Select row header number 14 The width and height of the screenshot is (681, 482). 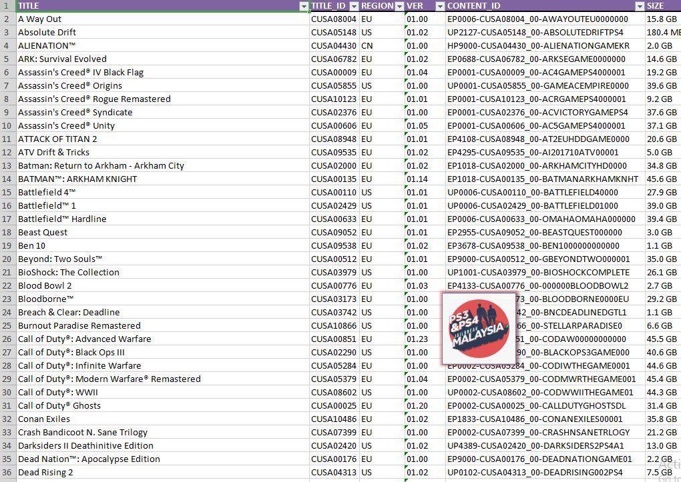tap(7, 179)
